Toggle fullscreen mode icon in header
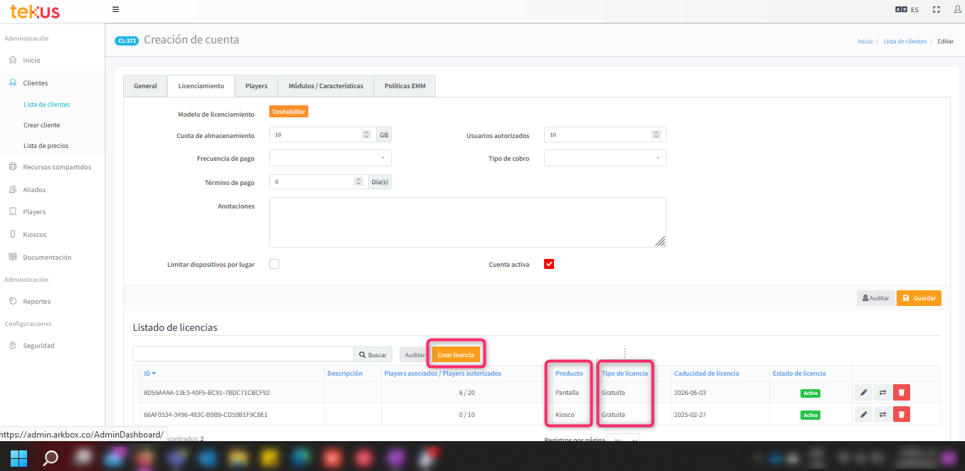Viewport: 965px width, 471px height. pos(936,10)
